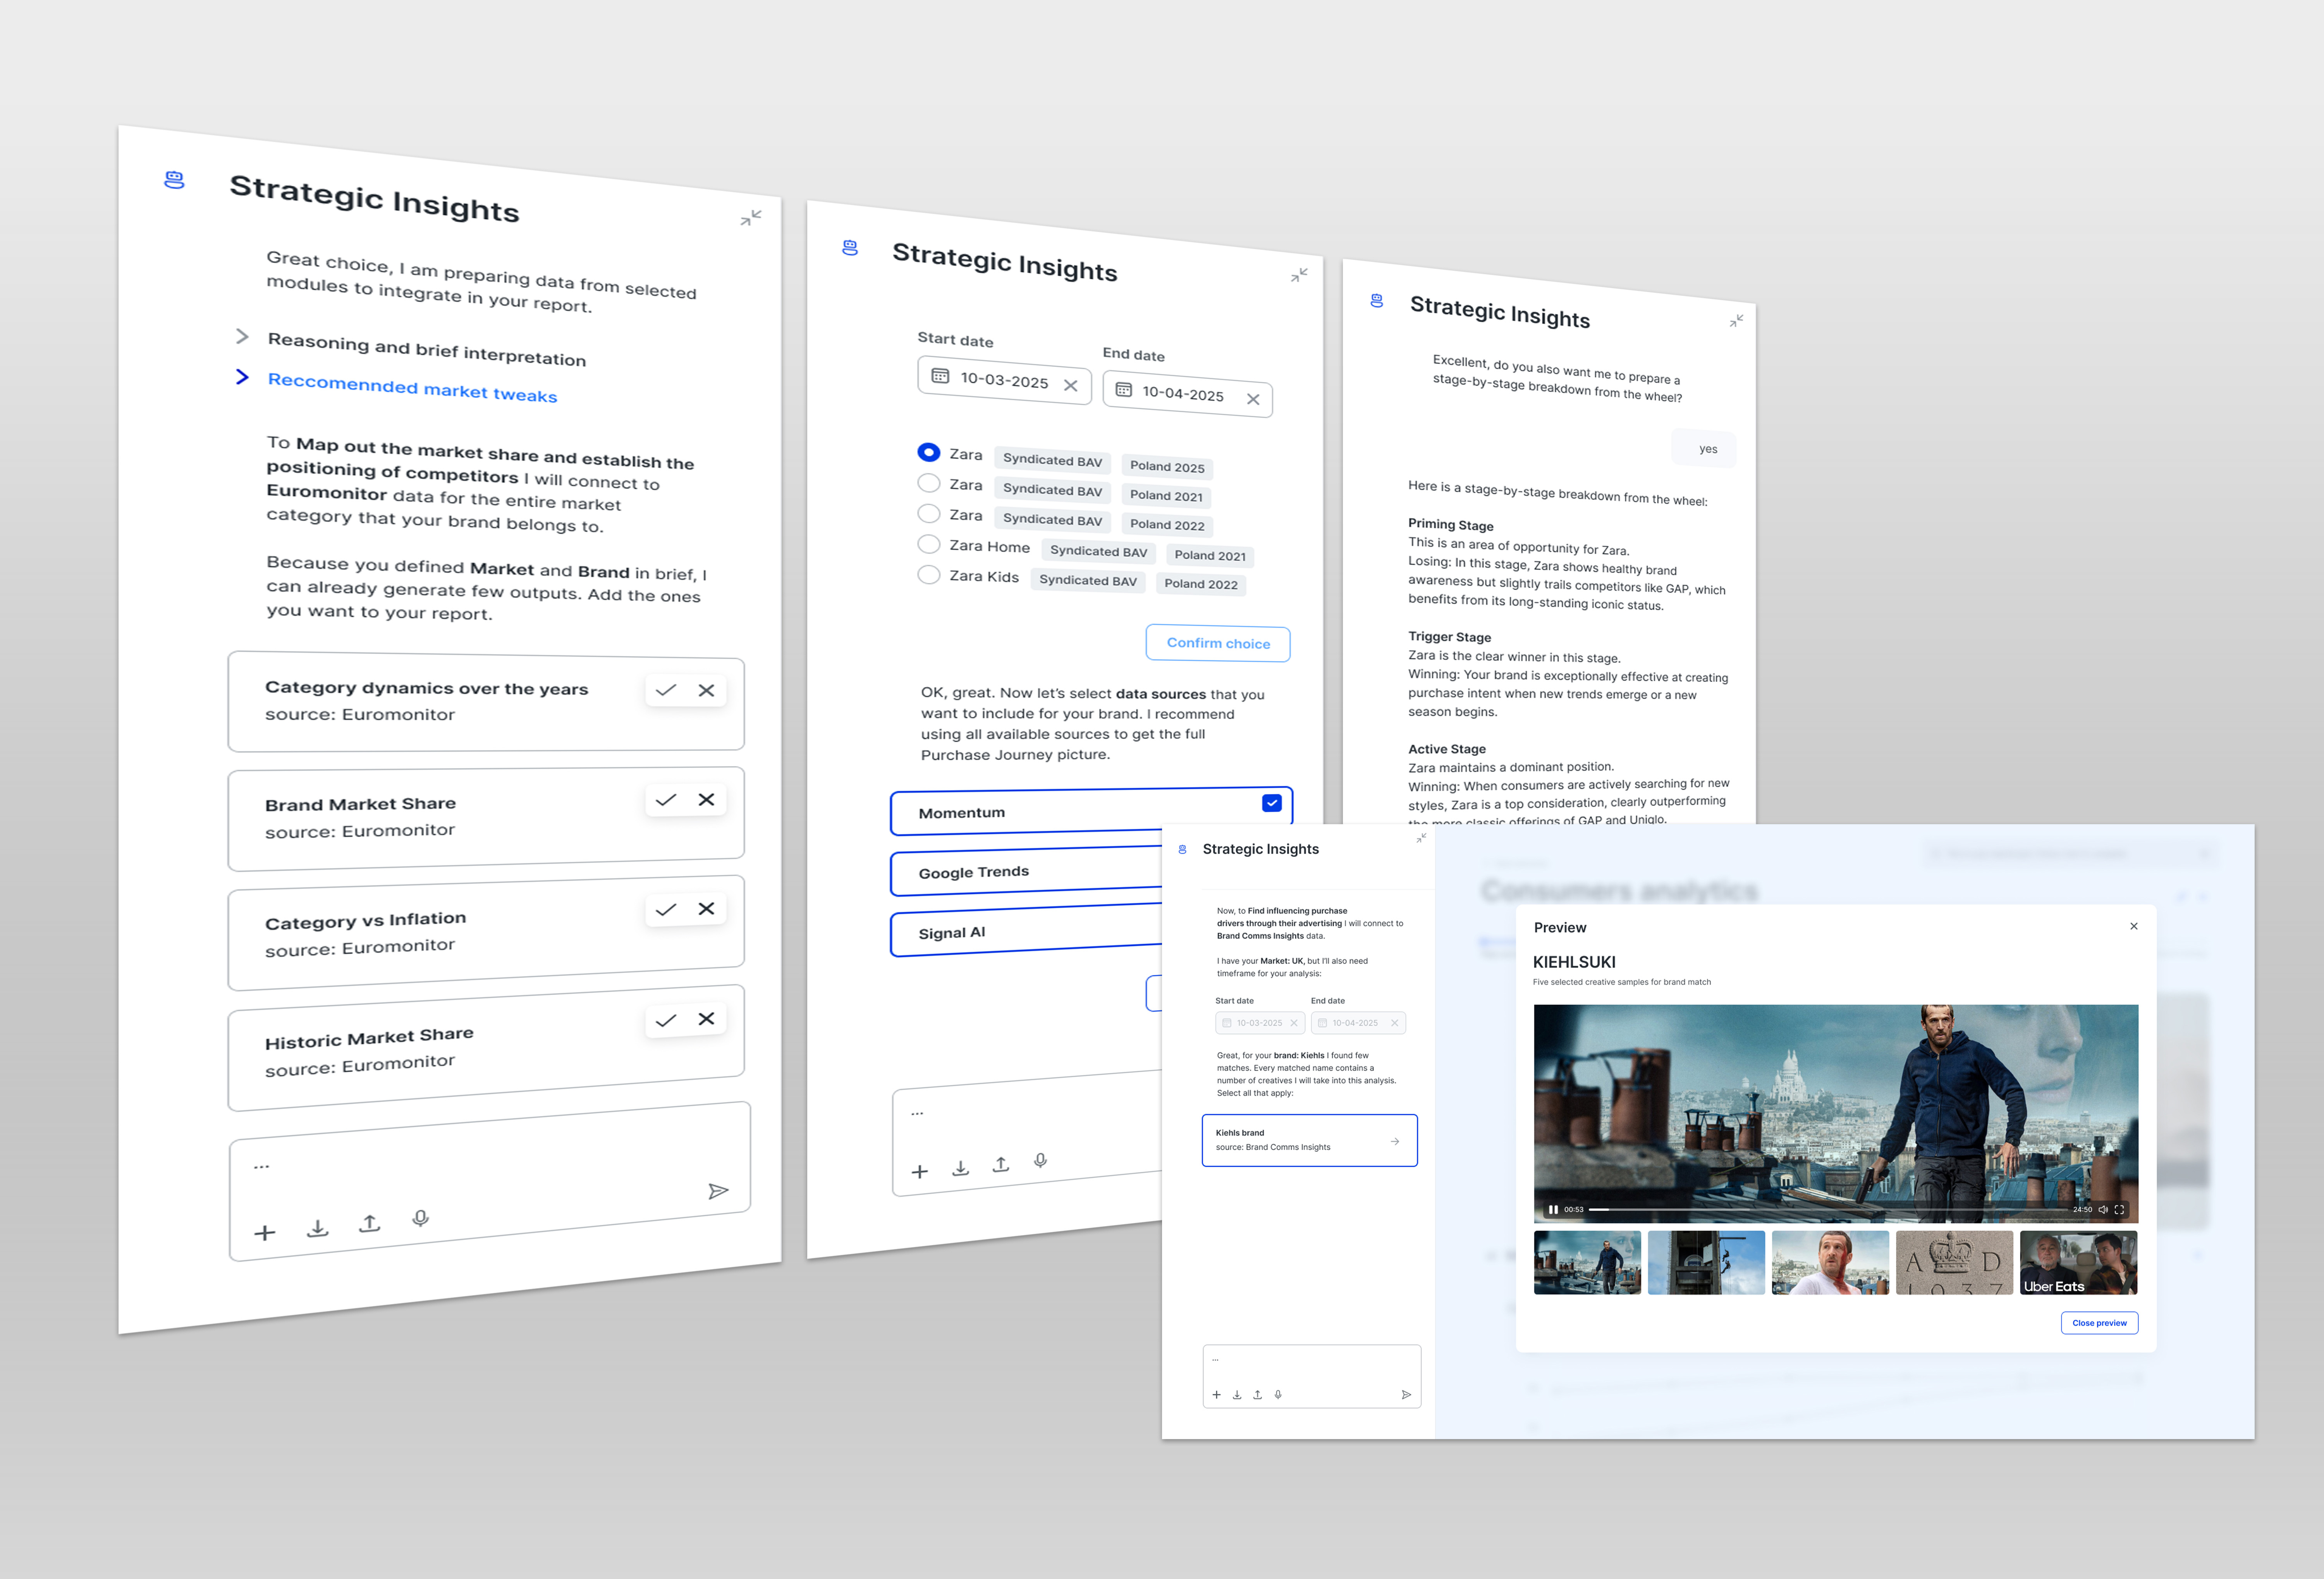
Task: Click send arrow in left chat box
Action: (x=718, y=1191)
